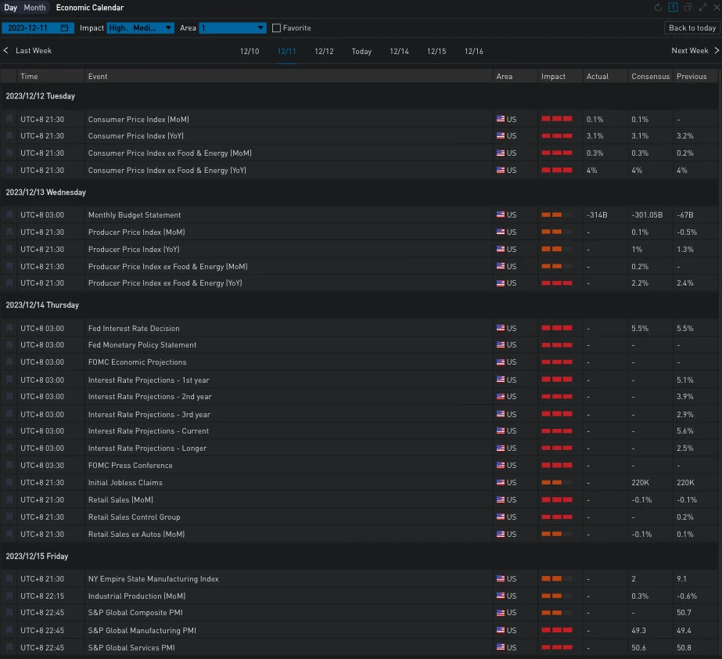Switch to Day view
Image resolution: width=722 pixels, height=659 pixels.
point(11,8)
